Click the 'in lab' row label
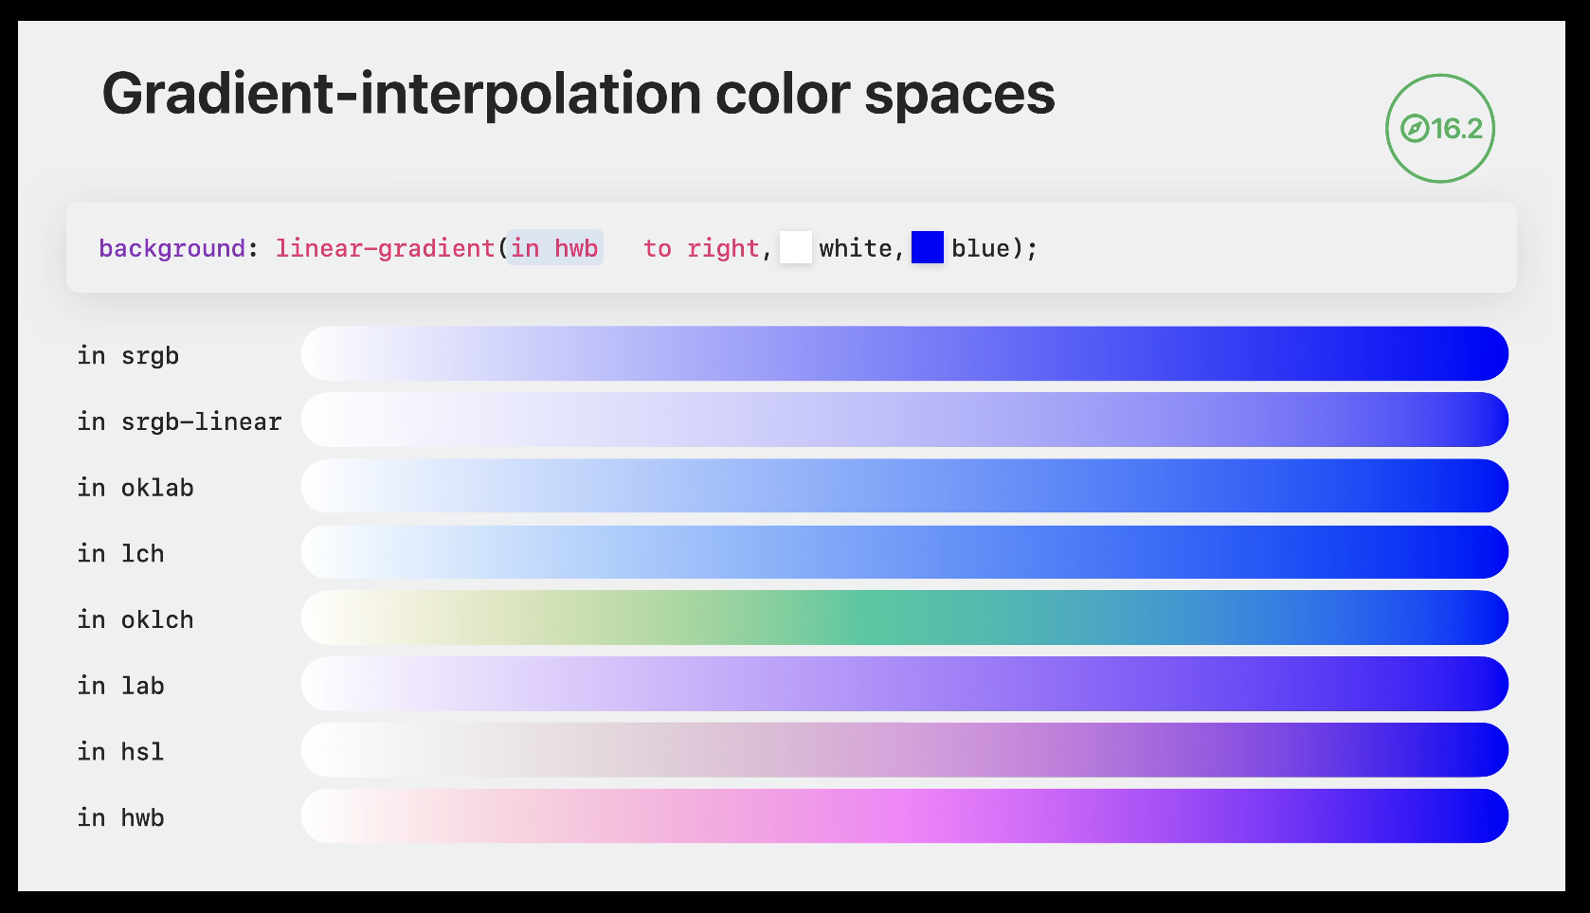Viewport: 1590px width, 913px height. point(120,686)
